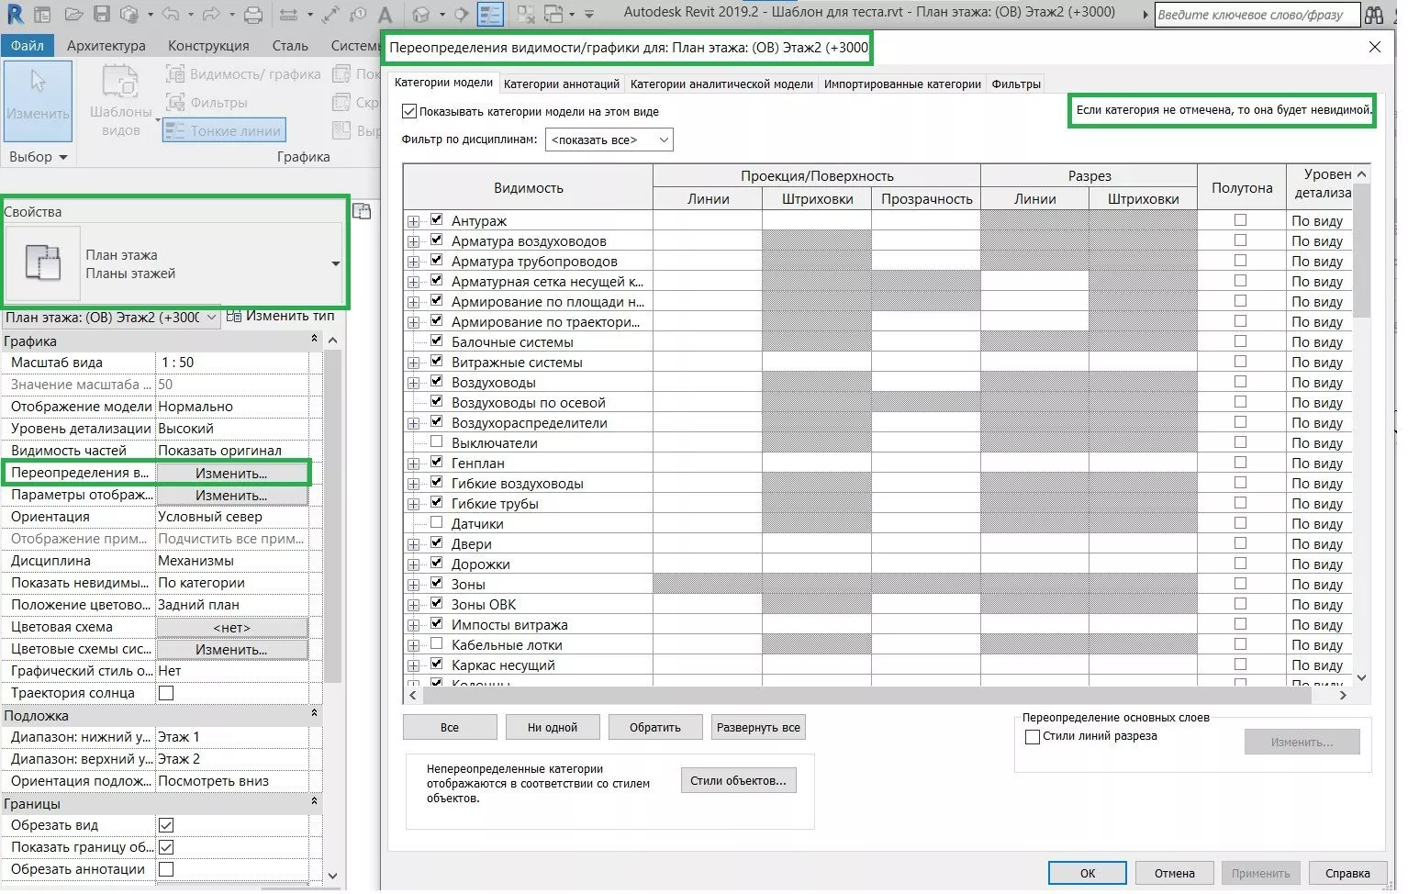Open the План этажа type selector dropdown
The height and width of the screenshot is (894, 1408).
pos(335,263)
